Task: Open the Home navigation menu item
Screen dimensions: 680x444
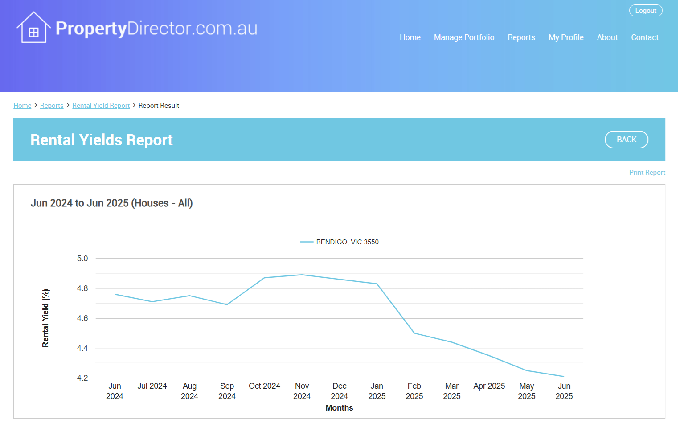Action: click(410, 37)
